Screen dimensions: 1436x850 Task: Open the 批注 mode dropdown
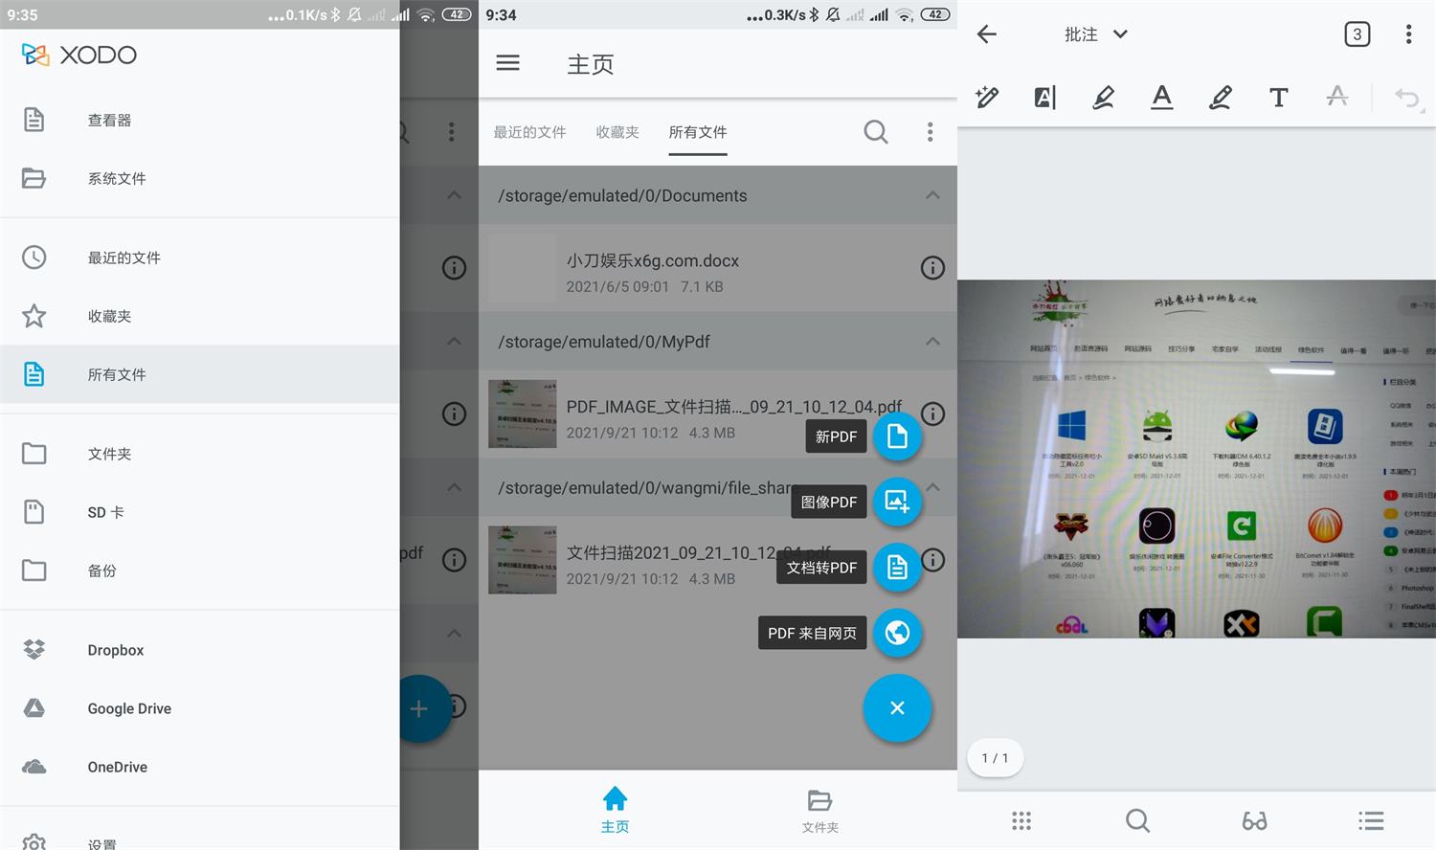tap(1094, 34)
